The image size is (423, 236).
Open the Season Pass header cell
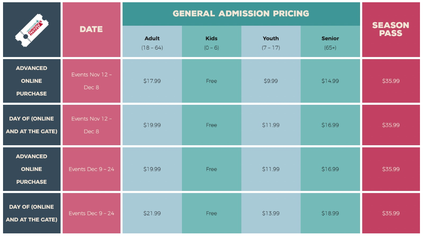coord(391,29)
